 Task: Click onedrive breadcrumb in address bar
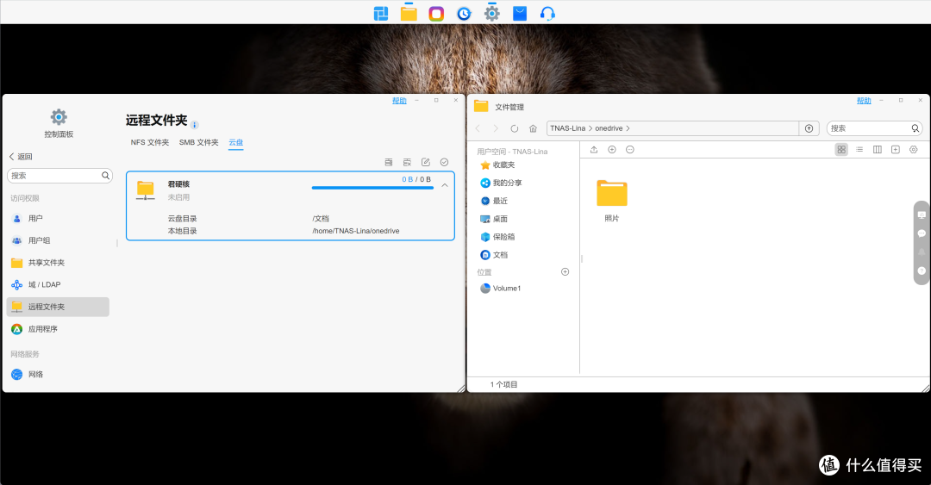609,128
